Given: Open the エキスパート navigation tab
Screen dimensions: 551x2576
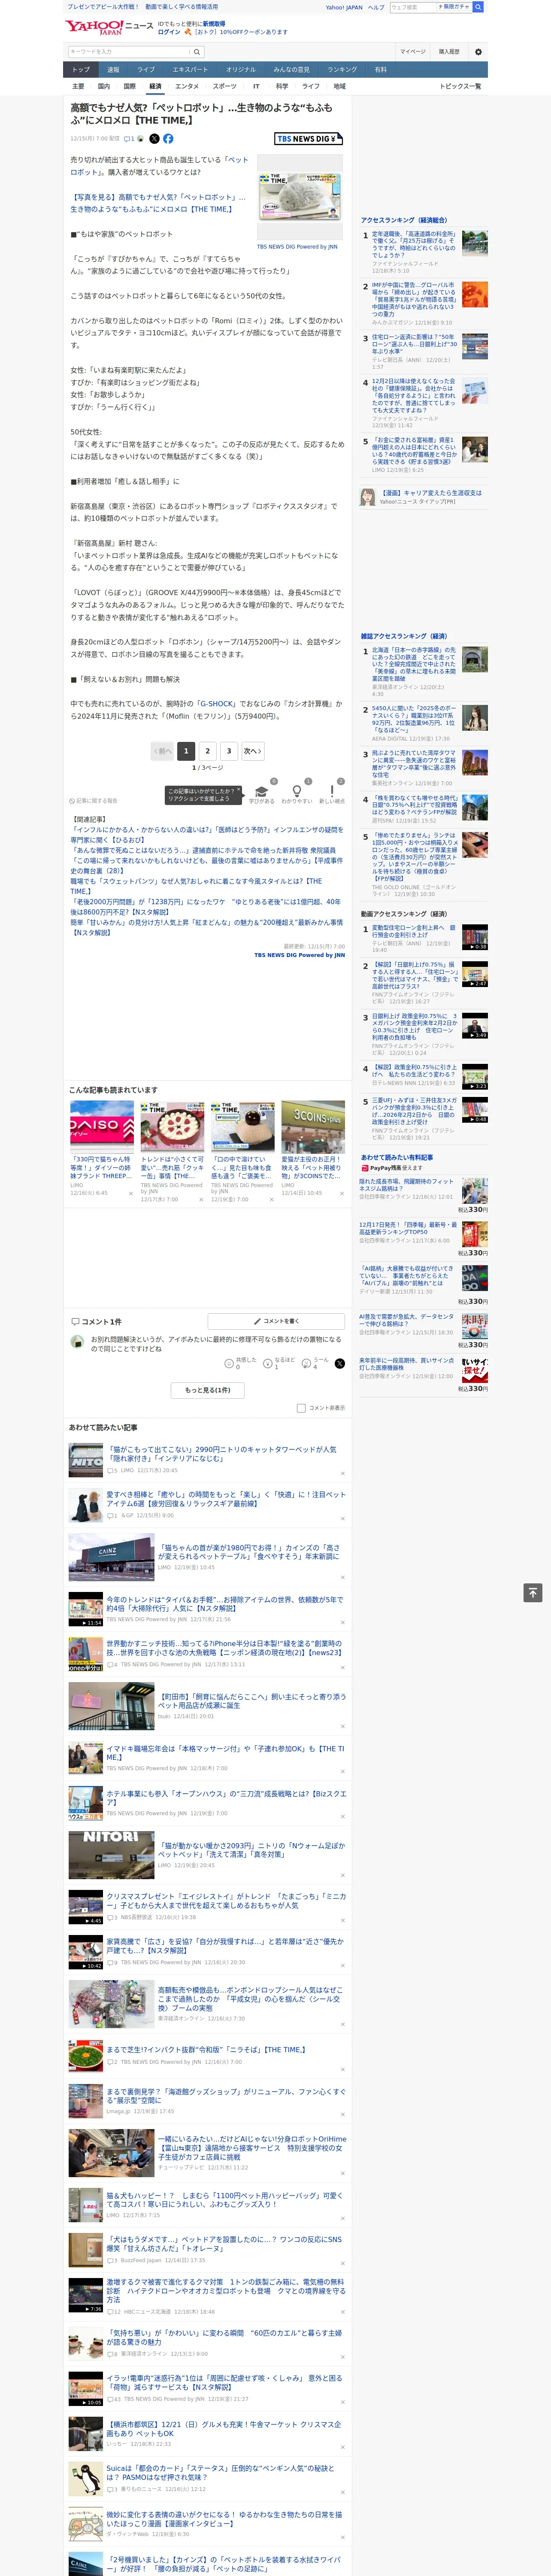Looking at the screenshot, I should tap(190, 70).
